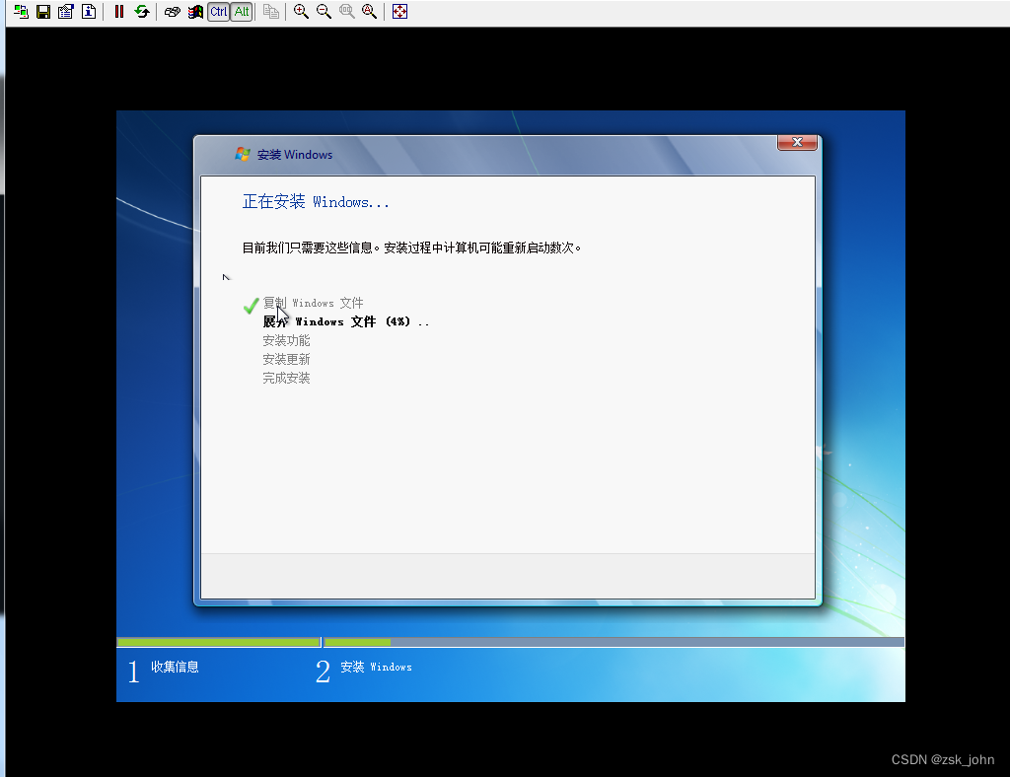1010x777 pixels.
Task: Toggle the Alt key button
Action: click(x=242, y=12)
